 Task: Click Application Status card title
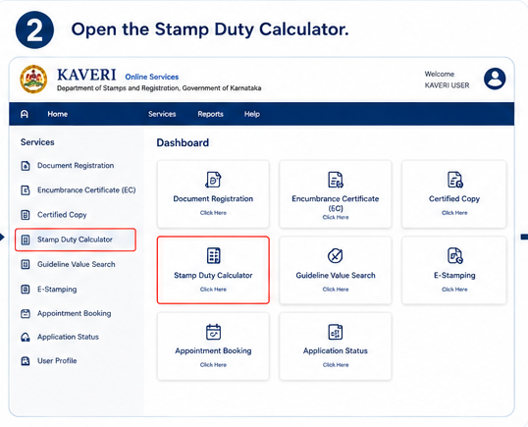[x=336, y=350]
